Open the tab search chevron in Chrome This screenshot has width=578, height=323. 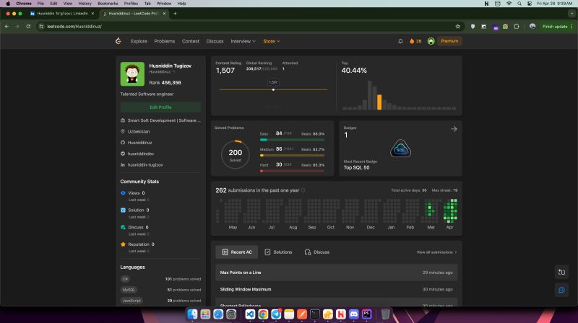coord(571,14)
